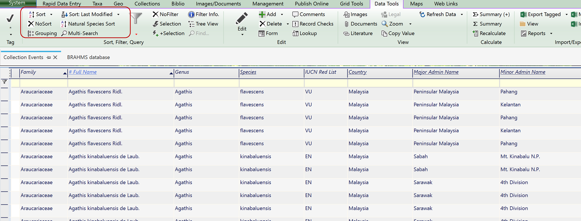Expand the Zoom dropdown arrow
This screenshot has width=581, height=221.
[410, 24]
